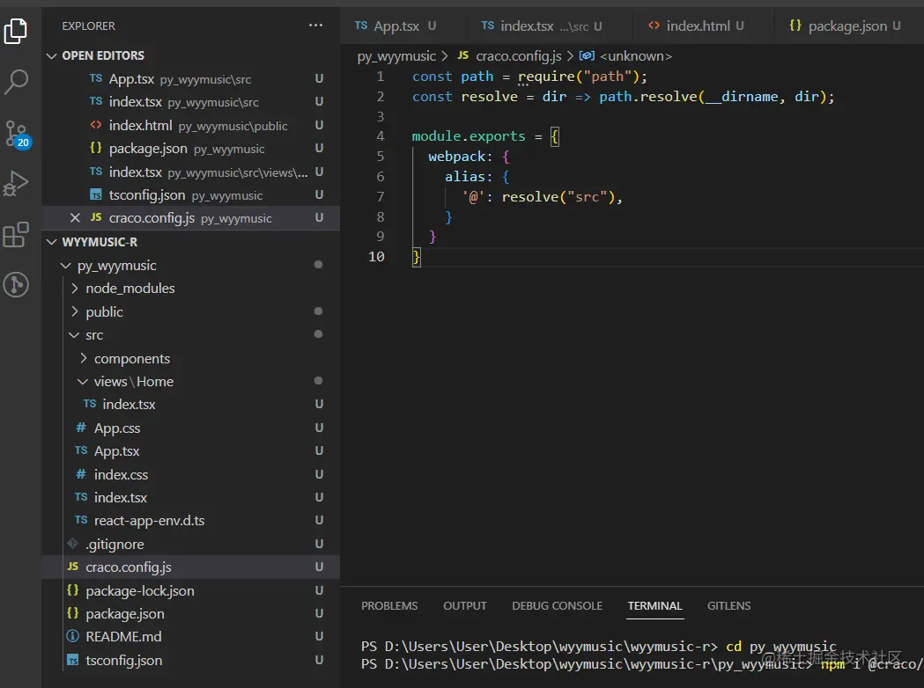Switch to the App.tsx editor tab
Image resolution: width=924 pixels, height=688 pixels.
(x=402, y=26)
